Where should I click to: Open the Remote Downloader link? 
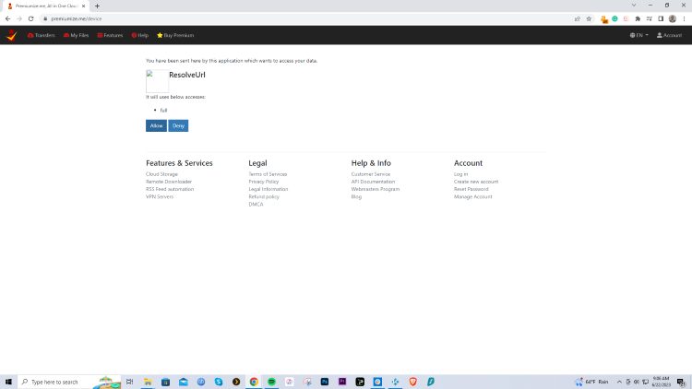pyautogui.click(x=169, y=182)
